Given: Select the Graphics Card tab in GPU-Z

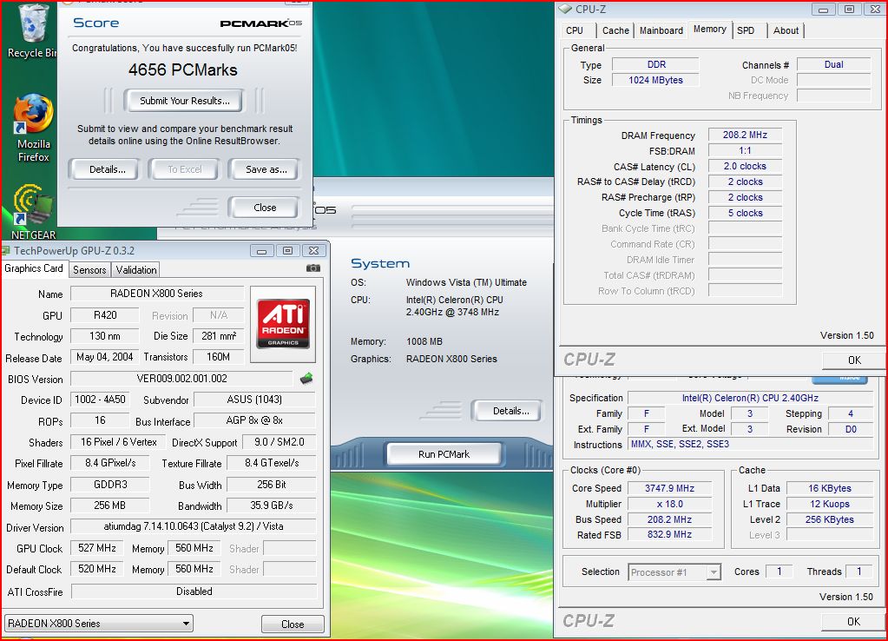Looking at the screenshot, I should [x=34, y=268].
